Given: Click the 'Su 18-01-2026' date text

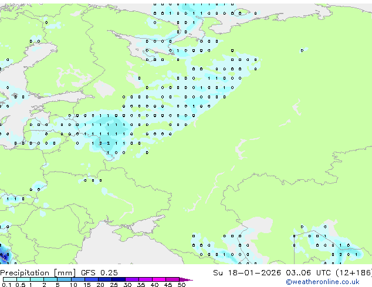Looking at the screenshot, I should 247,273.
